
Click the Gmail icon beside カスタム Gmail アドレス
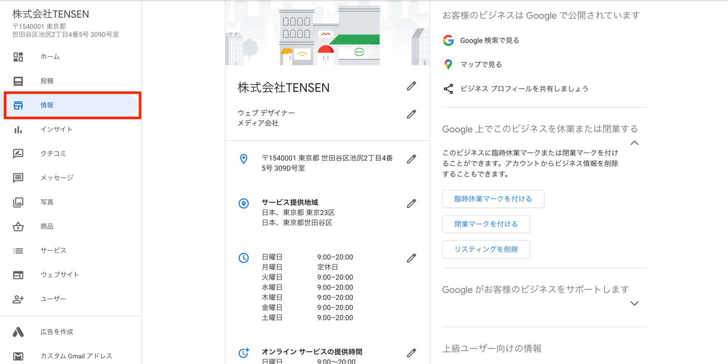(x=18, y=356)
